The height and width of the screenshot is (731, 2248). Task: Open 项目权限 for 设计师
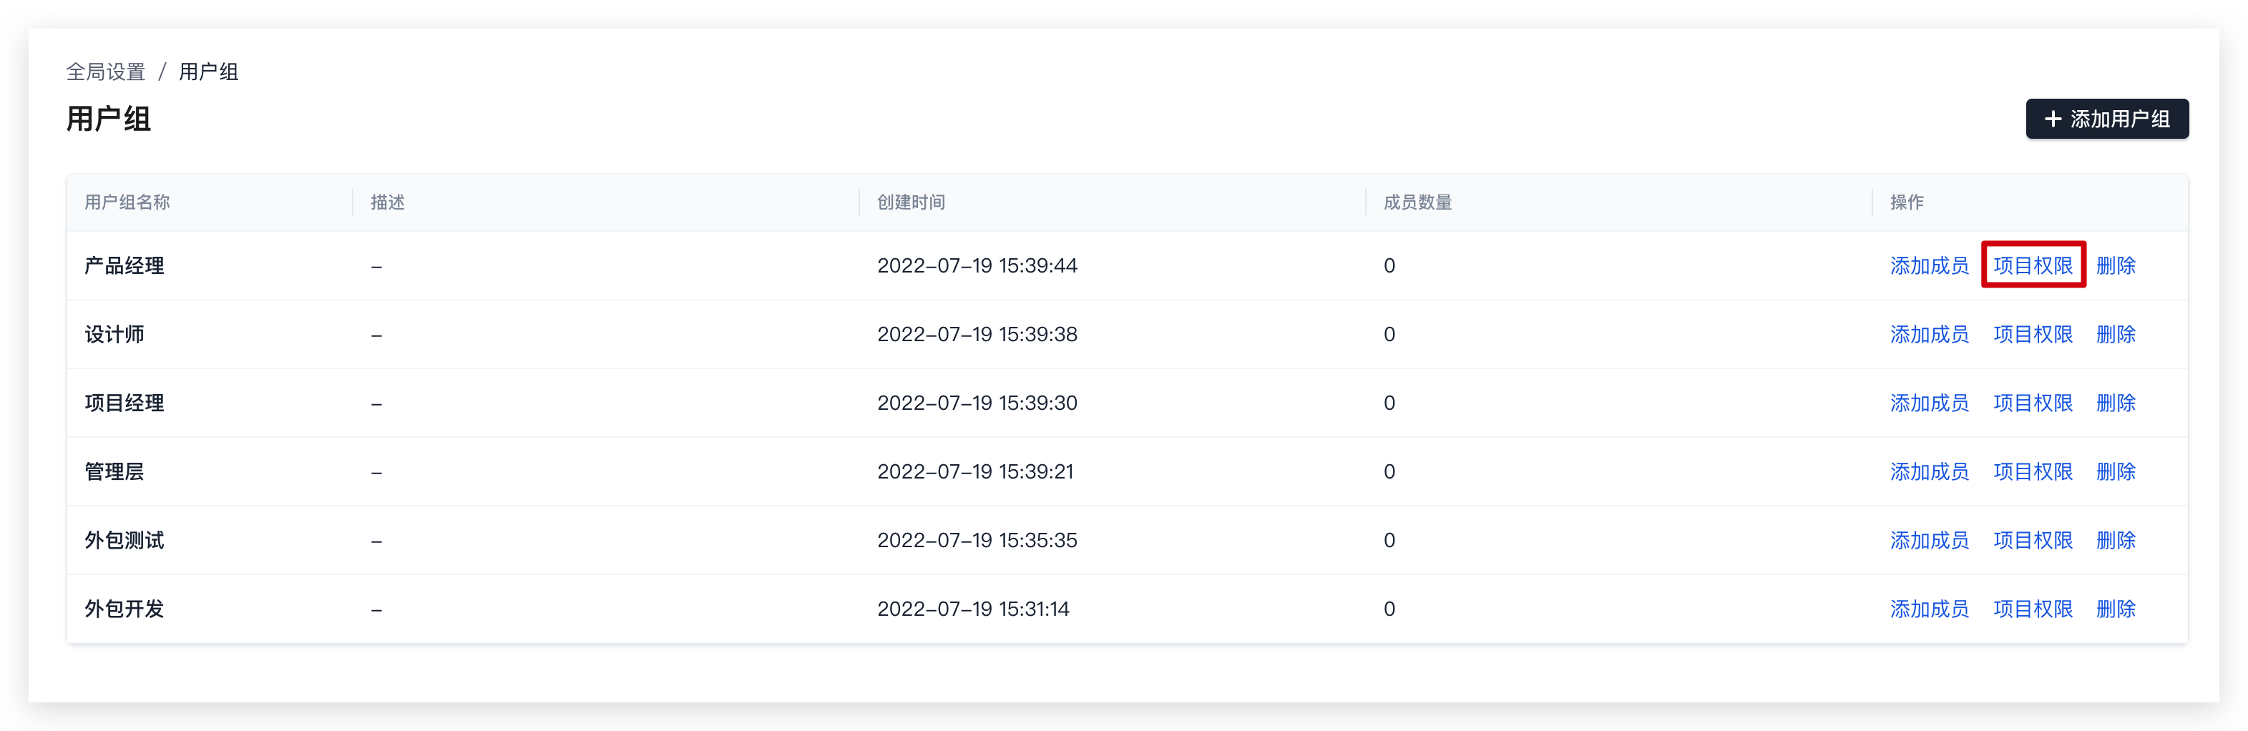(x=2033, y=334)
